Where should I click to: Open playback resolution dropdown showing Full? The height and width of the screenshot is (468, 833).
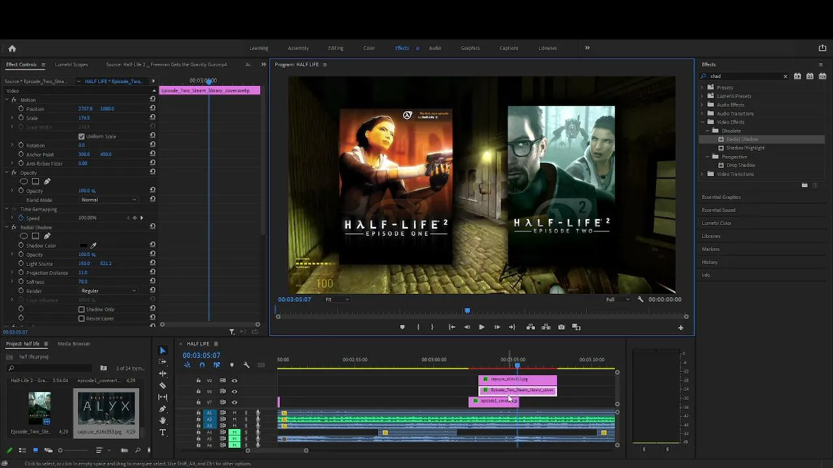tap(618, 299)
